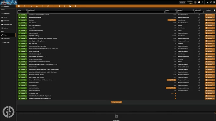
Task: Click the Supporter badge in title bar
Action: click(182, 2)
